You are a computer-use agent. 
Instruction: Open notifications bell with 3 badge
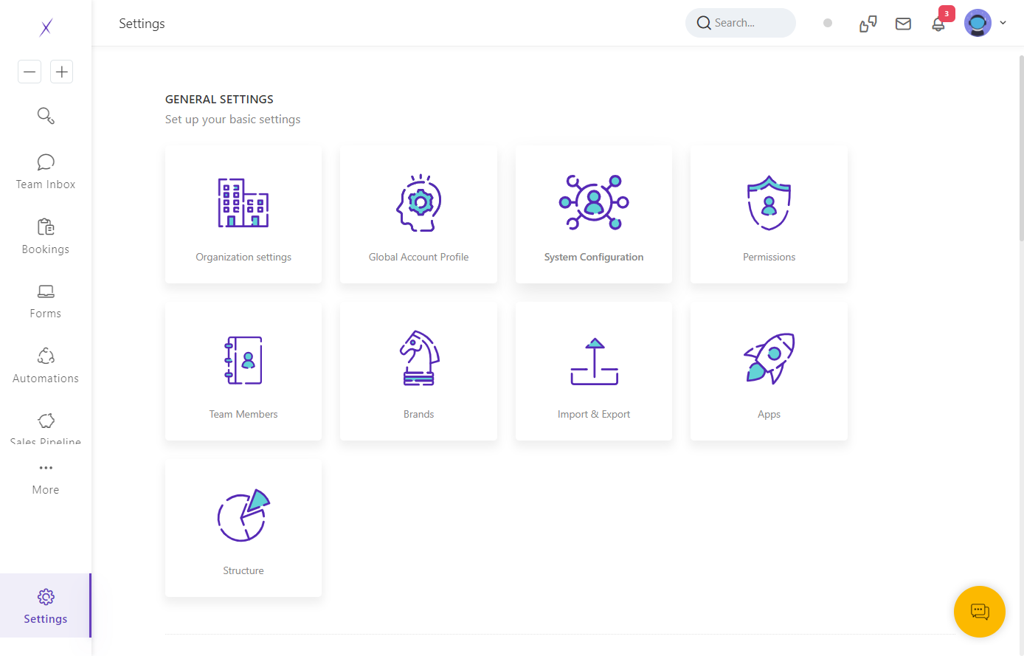click(x=938, y=24)
